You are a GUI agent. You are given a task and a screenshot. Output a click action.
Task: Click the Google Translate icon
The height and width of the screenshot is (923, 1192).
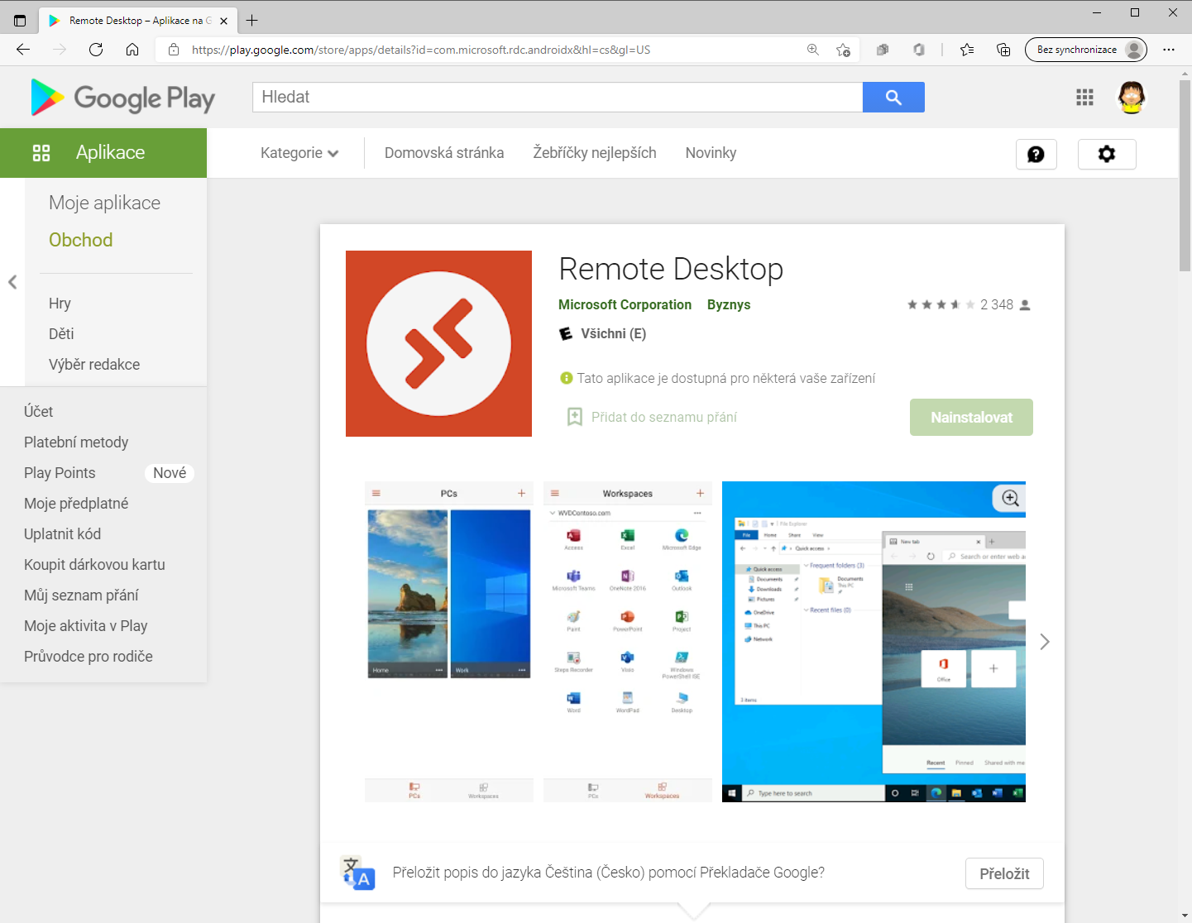point(358,873)
